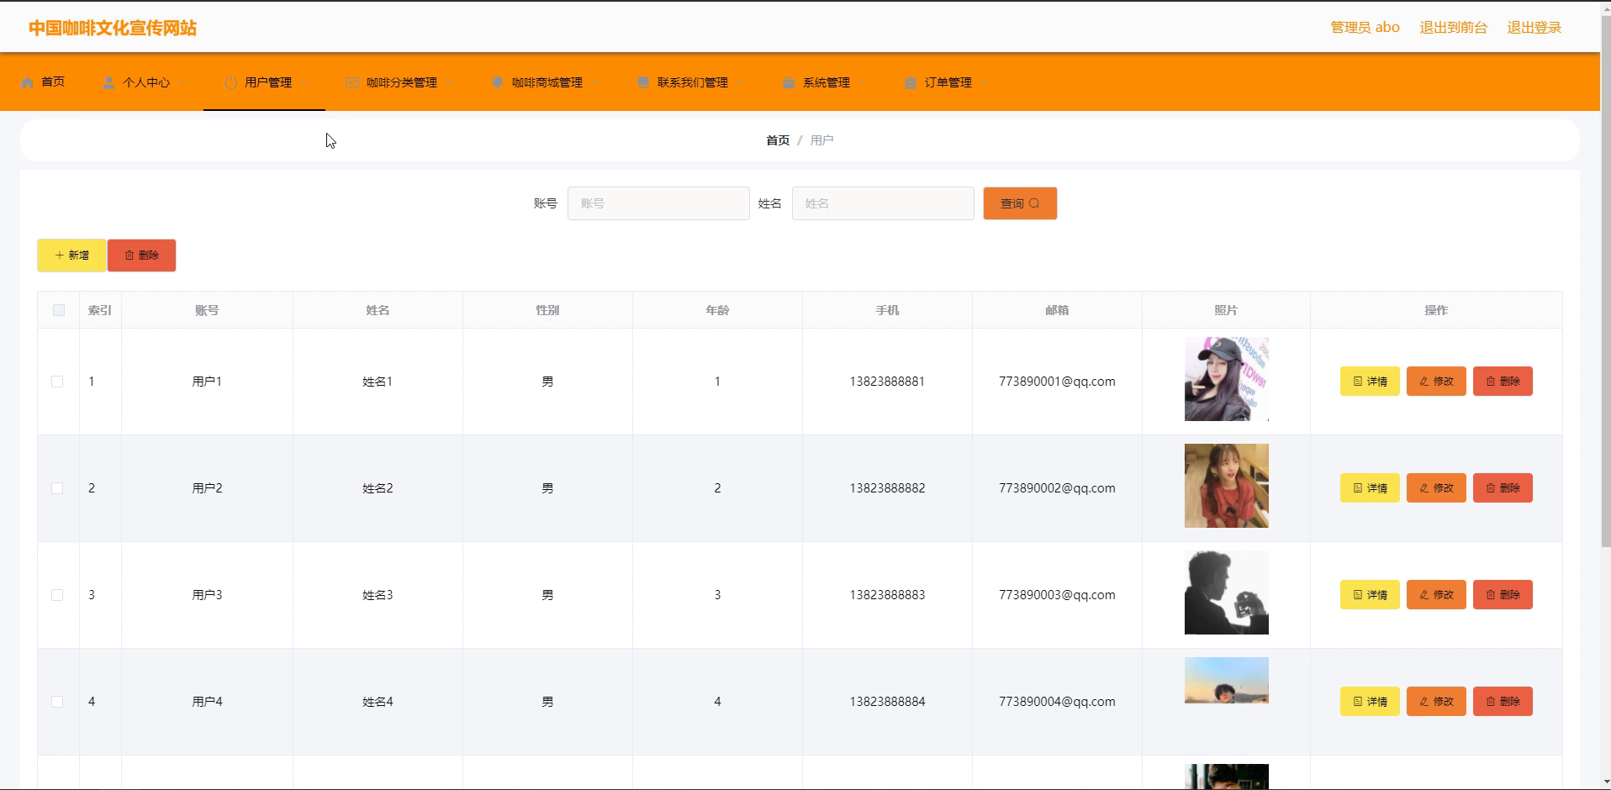1611x790 pixels.
Task: Expand the 联系我们管理 dropdown arrow
Action: click(741, 82)
